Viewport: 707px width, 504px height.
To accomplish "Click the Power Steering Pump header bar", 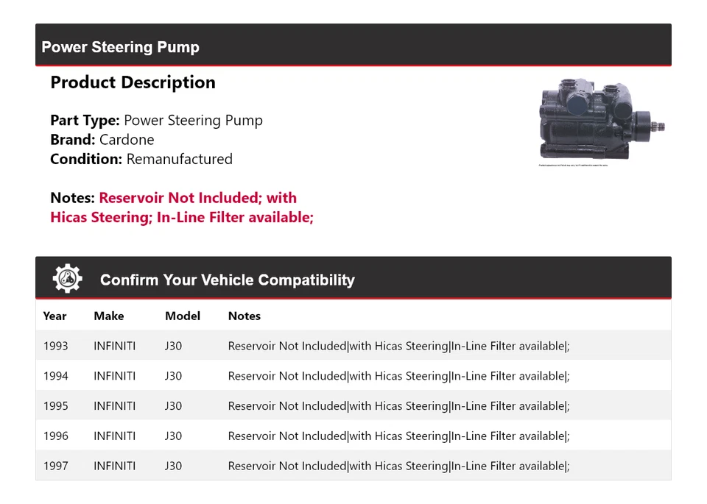I will (x=353, y=47).
